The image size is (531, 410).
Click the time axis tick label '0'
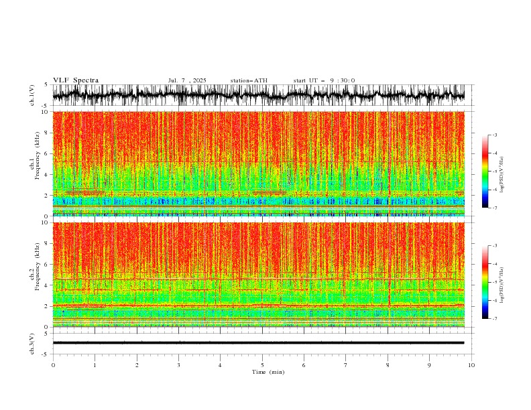(x=53, y=365)
